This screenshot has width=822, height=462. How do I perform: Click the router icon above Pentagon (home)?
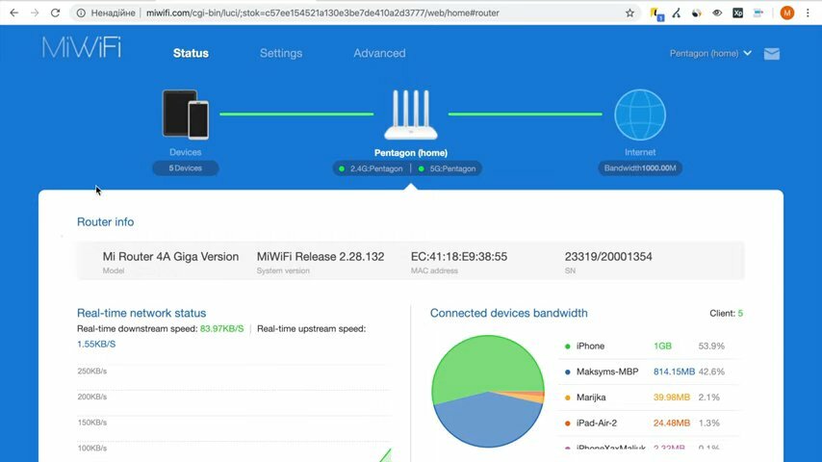tap(410, 115)
